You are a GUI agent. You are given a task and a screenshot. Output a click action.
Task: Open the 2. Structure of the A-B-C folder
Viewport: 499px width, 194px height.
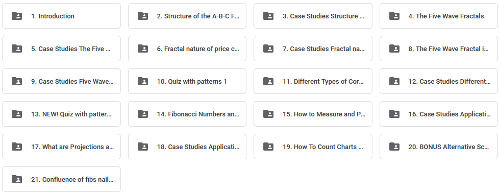(187, 16)
